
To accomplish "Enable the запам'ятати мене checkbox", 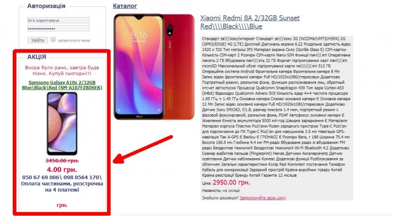I will [x=53, y=40].
